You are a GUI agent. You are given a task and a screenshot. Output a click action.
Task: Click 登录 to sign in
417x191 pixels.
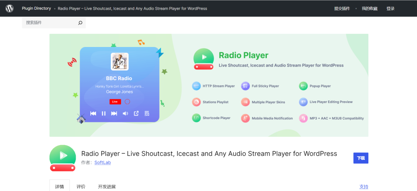[390, 8]
